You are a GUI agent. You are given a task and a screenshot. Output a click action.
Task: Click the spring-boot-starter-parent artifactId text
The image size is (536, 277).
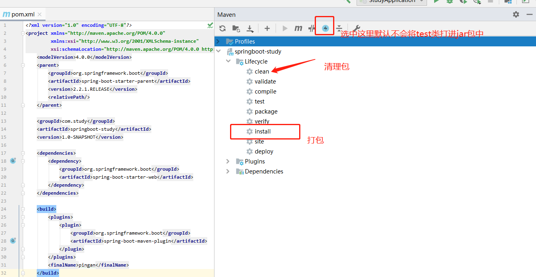[117, 81]
